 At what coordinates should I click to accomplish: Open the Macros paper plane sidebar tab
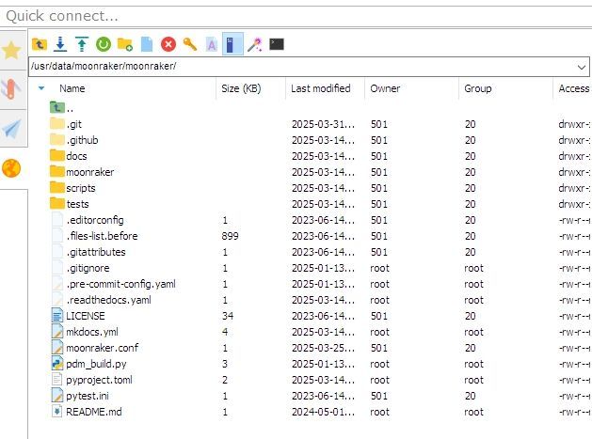11,128
